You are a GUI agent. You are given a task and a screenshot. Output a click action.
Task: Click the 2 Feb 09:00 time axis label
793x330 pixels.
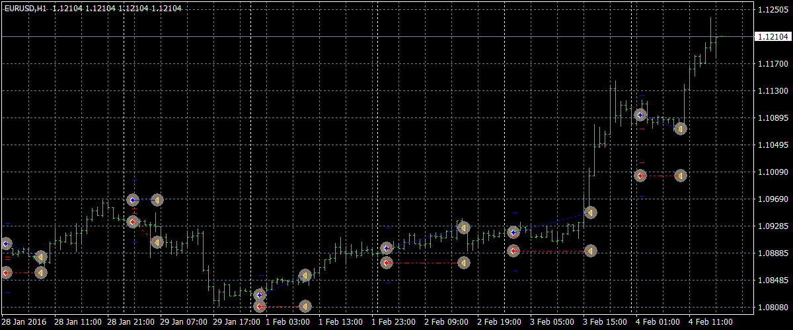pos(447,322)
